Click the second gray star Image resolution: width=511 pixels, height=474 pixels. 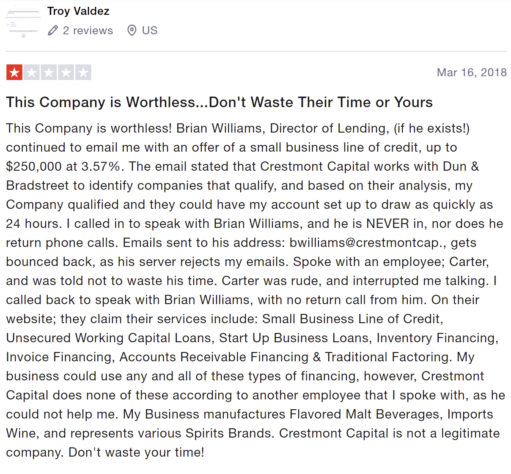[32, 73]
